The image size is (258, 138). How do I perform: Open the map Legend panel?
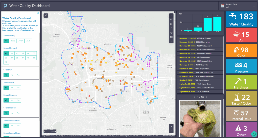[x=171, y=24]
